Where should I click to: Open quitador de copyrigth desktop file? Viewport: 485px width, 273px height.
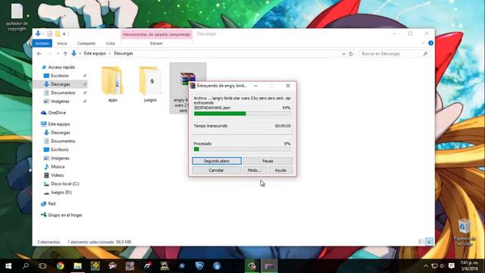click(17, 17)
